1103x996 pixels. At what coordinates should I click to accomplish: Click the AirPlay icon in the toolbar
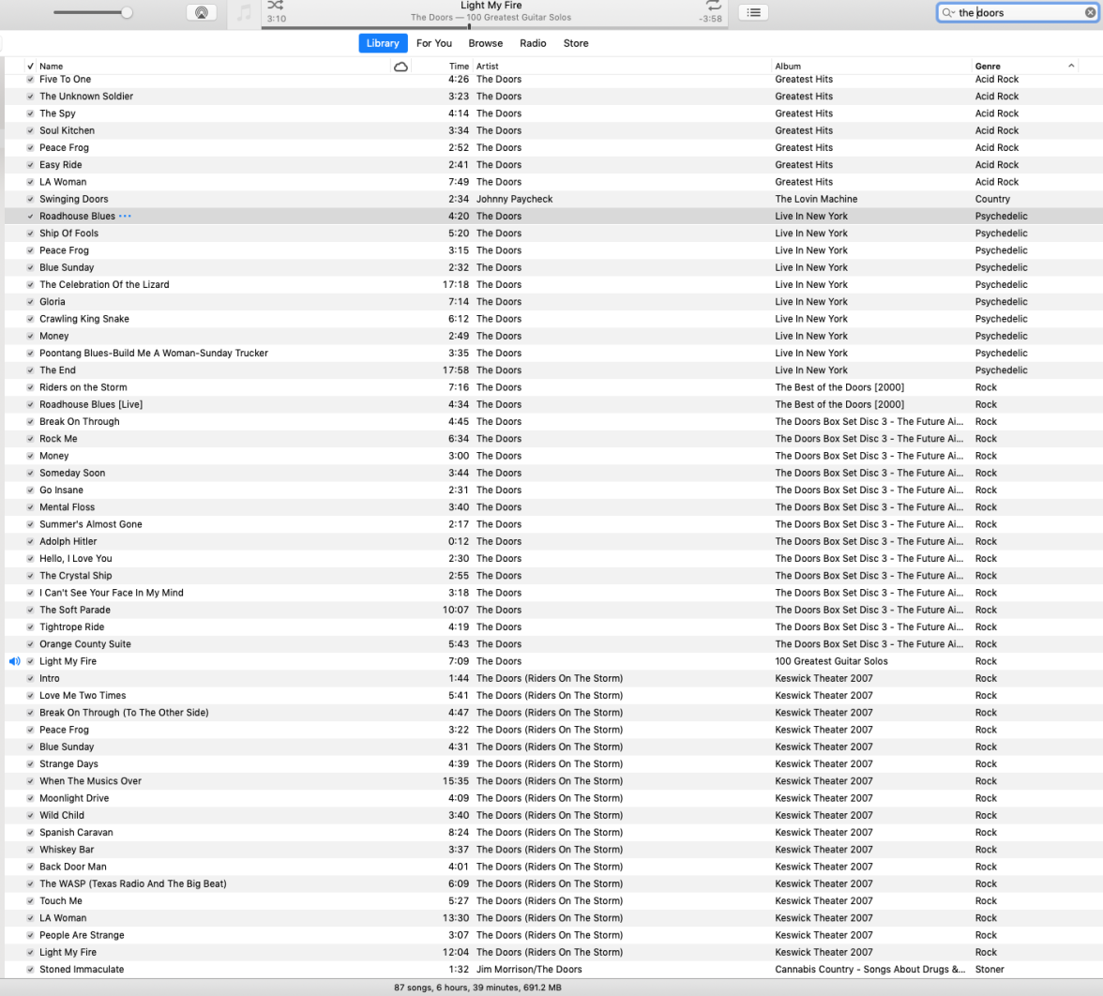click(x=202, y=12)
